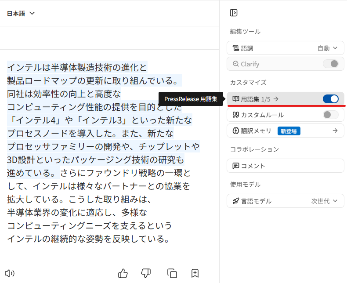Screen dimensions: 347x283
Task: Collapse the sidebar panel icon
Action: tap(234, 13)
